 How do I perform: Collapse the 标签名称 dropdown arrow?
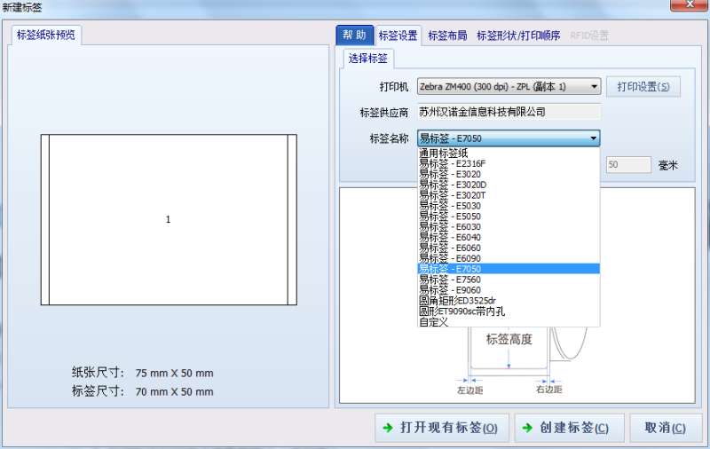click(593, 138)
